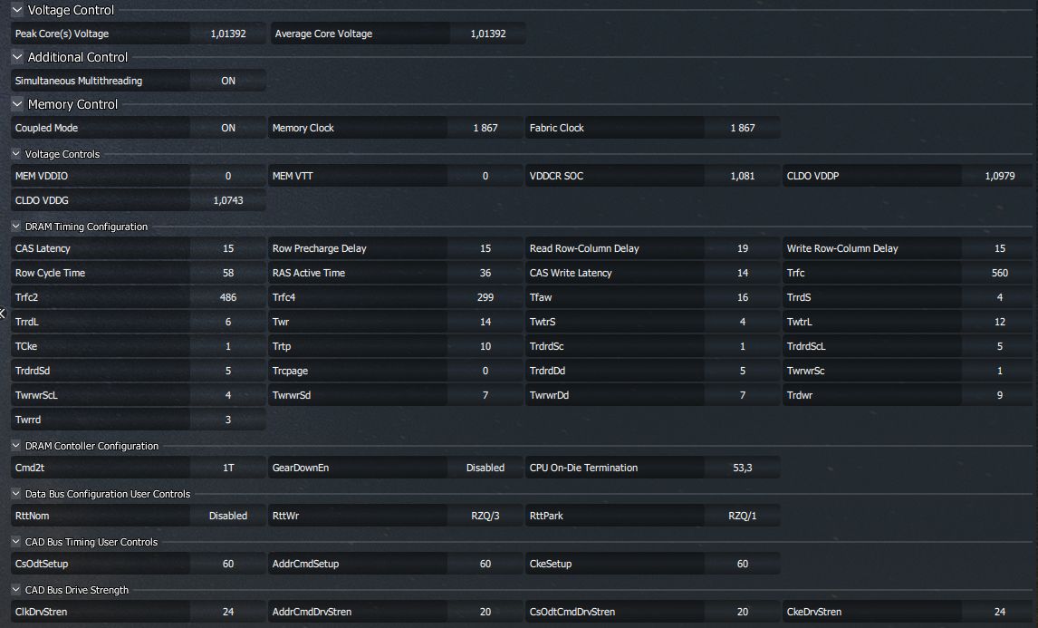Image resolution: width=1038 pixels, height=628 pixels.
Task: Collapse the Voltage Controls subsection
Action: click(15, 154)
